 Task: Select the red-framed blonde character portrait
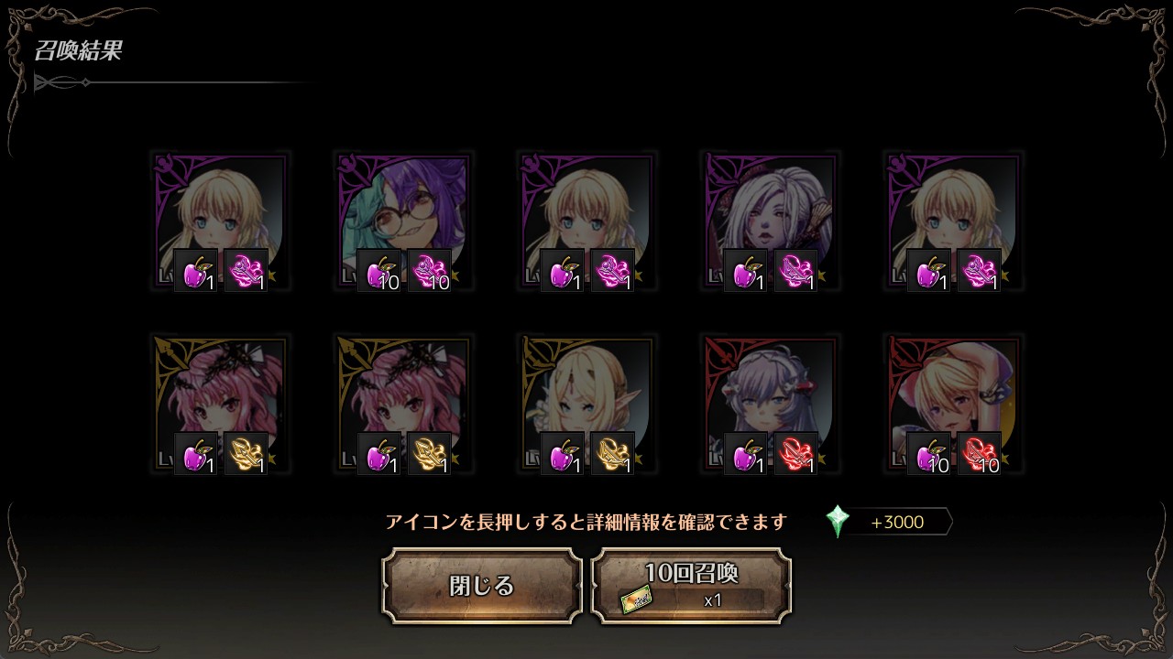[954, 405]
